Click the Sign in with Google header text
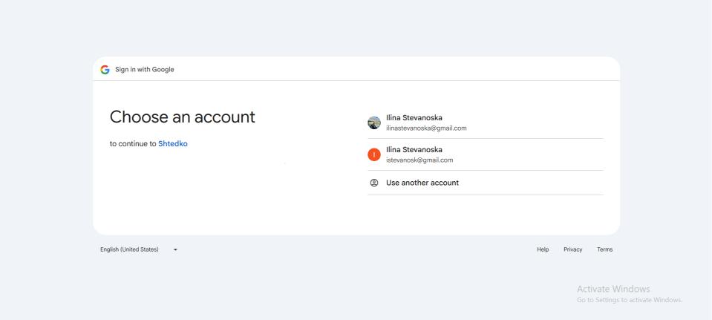Screen dimensions: 712x320 click(x=145, y=70)
